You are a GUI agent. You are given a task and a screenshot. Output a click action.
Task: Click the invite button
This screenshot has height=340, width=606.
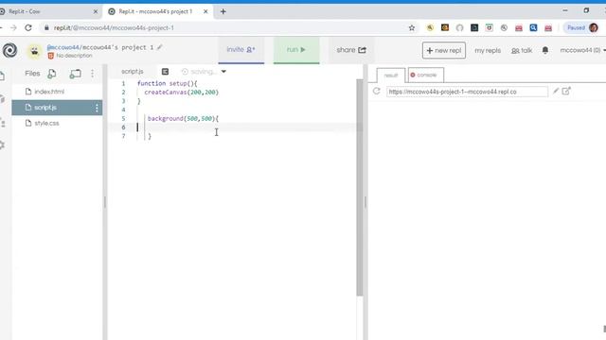click(x=241, y=50)
